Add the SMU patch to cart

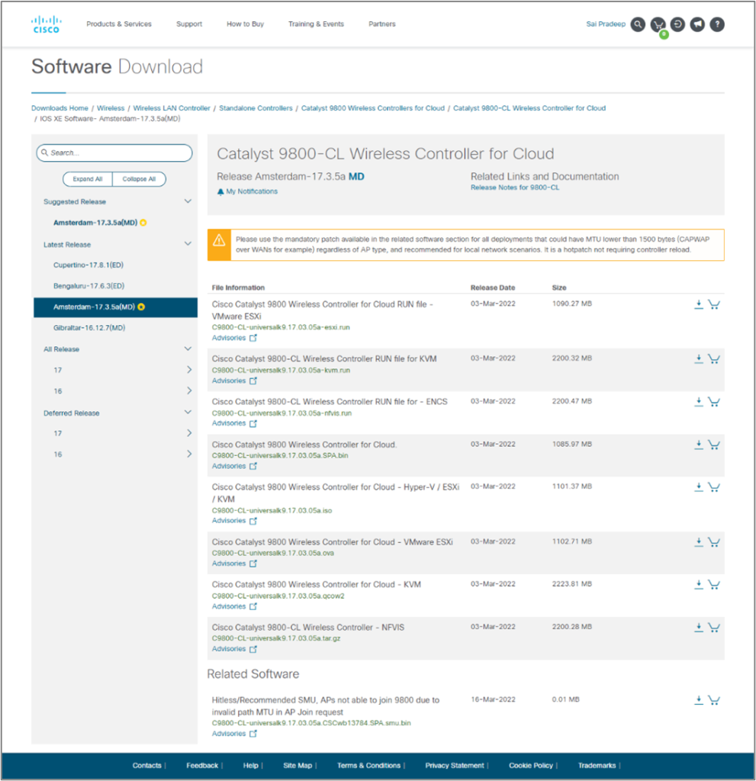[x=714, y=700]
